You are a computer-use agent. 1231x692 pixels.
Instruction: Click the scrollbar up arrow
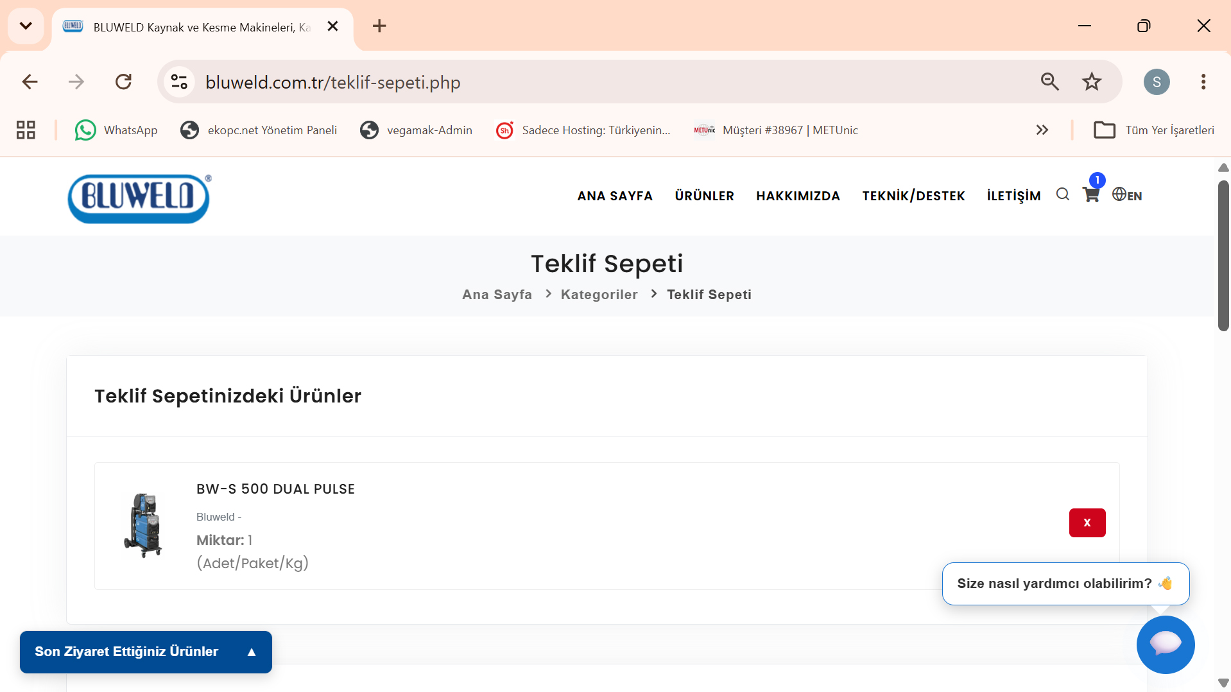[1223, 168]
